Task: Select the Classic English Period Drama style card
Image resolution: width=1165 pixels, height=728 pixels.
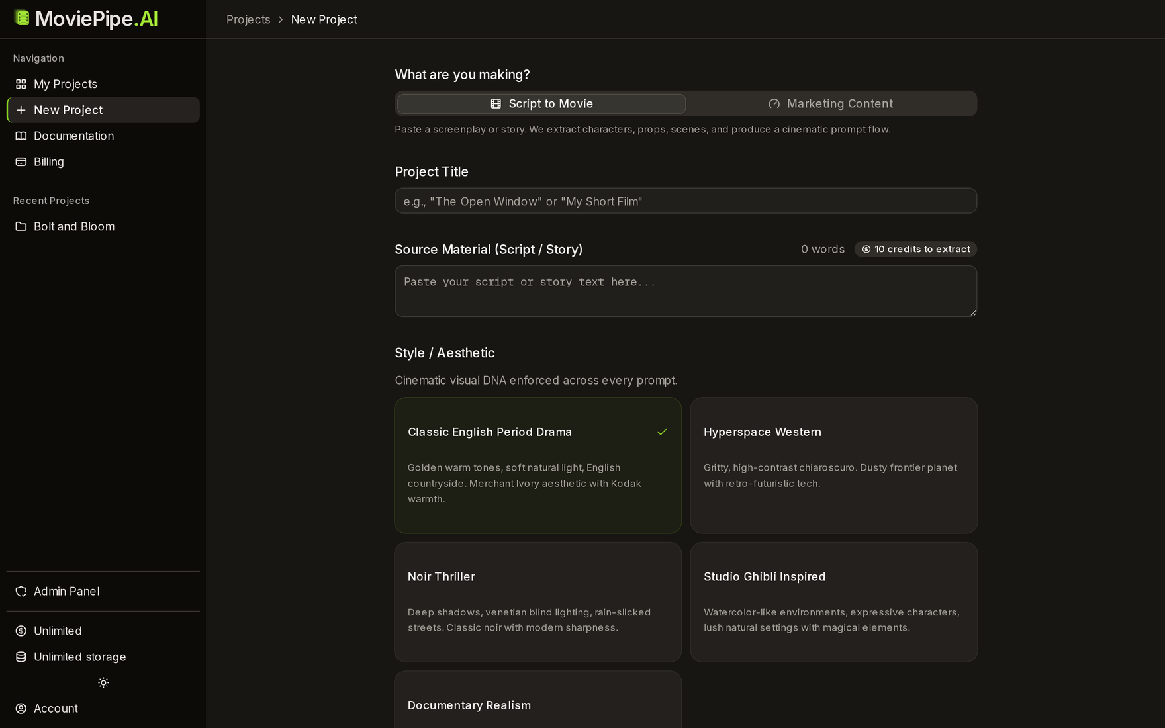Action: [x=537, y=465]
